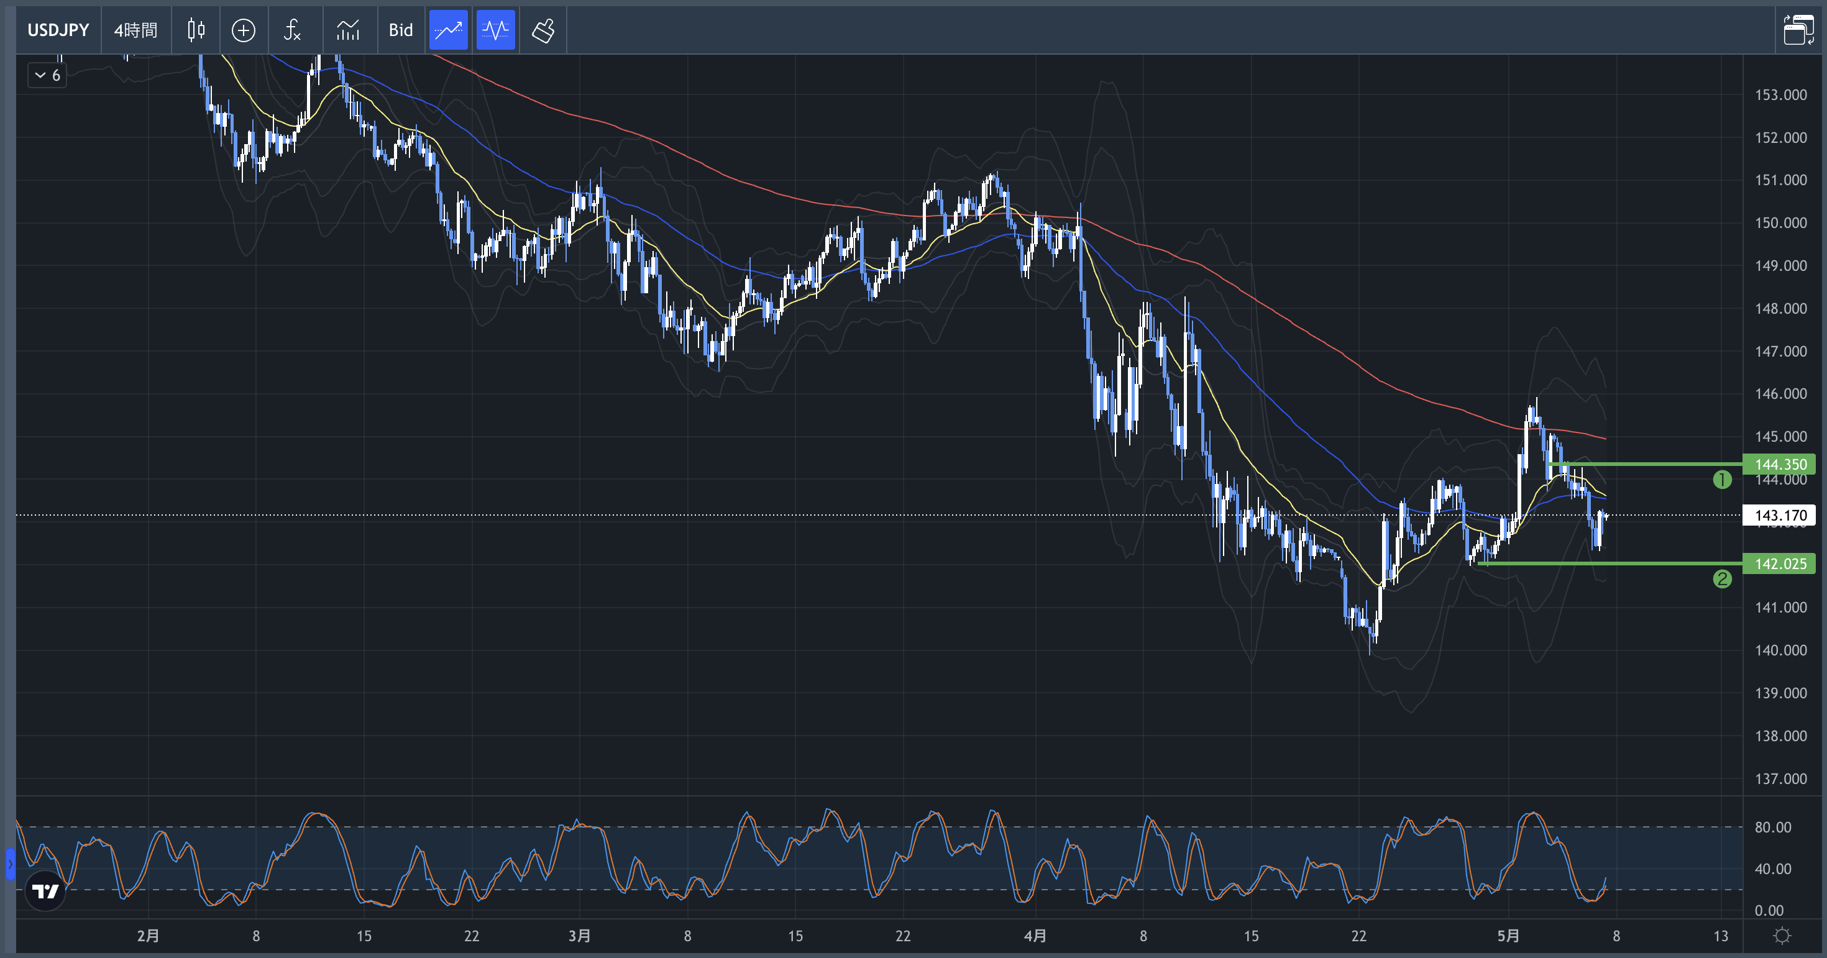Expand the collapsed indicator legend showing 6

coord(47,75)
